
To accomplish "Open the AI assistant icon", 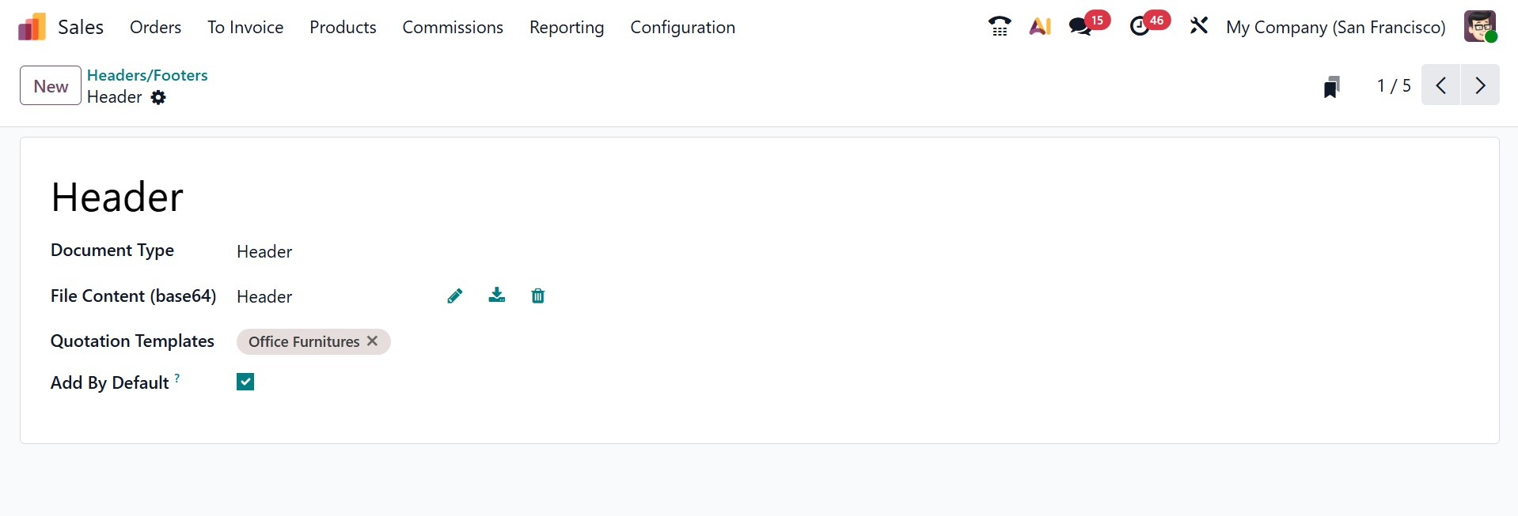I will (x=1040, y=27).
